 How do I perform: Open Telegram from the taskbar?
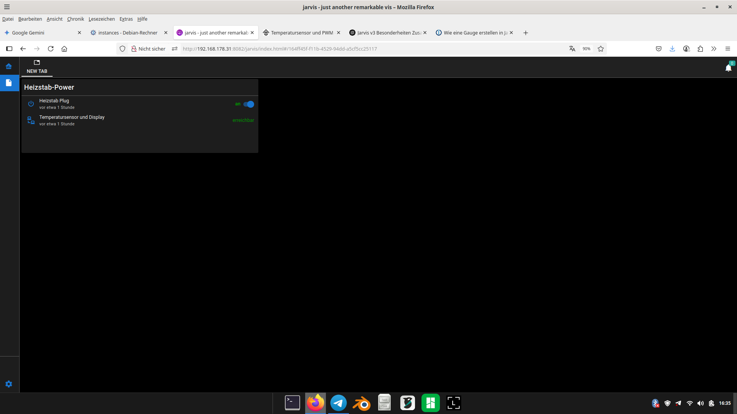tap(338, 403)
